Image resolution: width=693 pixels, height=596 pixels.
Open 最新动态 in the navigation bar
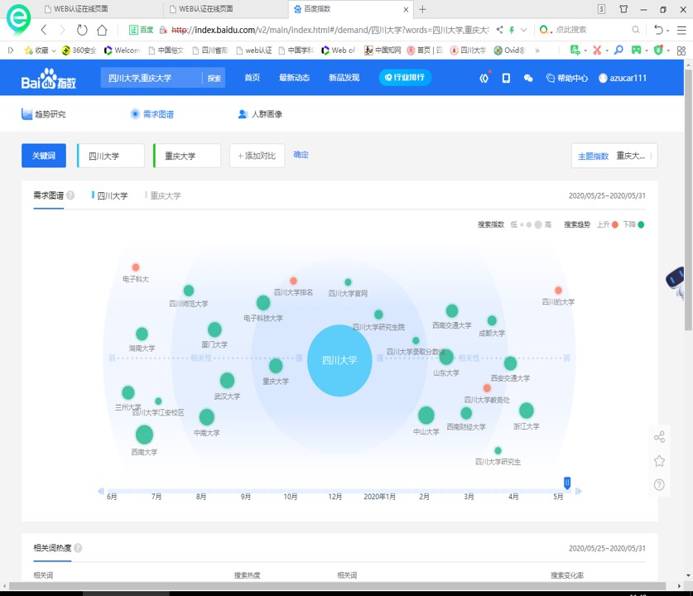click(295, 78)
